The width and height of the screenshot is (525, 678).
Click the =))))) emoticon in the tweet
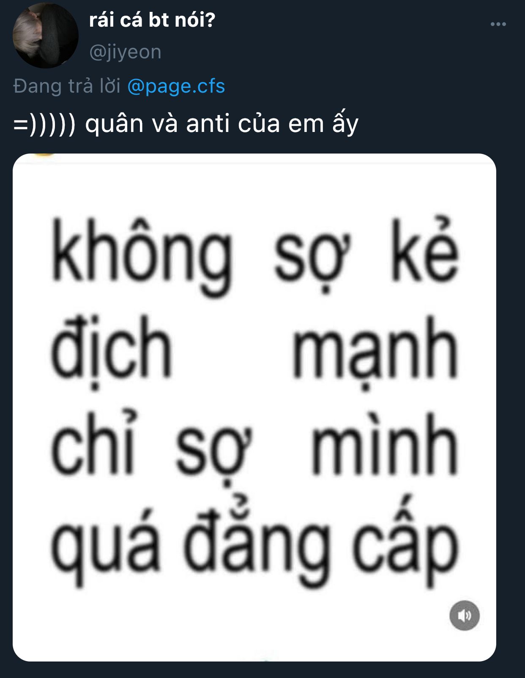(x=44, y=124)
